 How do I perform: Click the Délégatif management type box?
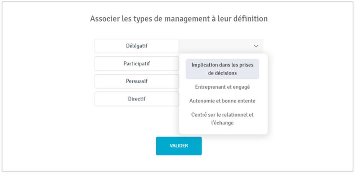click(136, 46)
